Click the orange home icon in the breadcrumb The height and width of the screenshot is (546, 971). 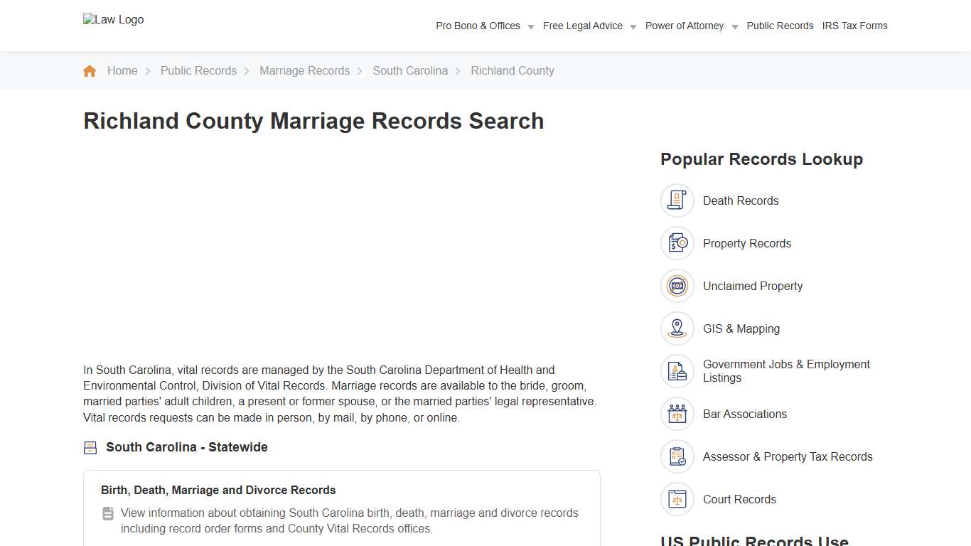pos(90,70)
